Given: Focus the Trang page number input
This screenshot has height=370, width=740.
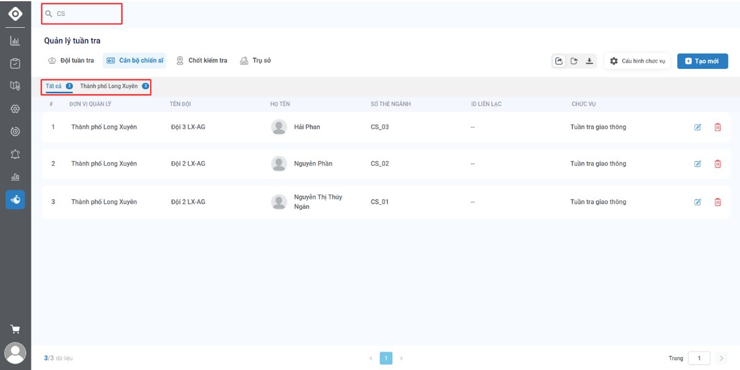Looking at the screenshot, I should click(x=699, y=358).
